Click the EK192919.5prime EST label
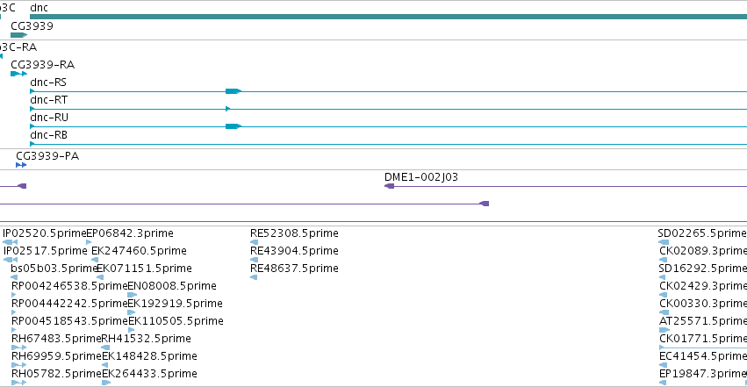The height and width of the screenshot is (387, 747). click(x=176, y=304)
